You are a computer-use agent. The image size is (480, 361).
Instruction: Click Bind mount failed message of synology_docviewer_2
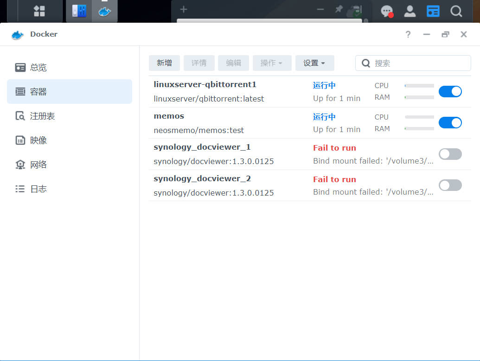click(373, 192)
